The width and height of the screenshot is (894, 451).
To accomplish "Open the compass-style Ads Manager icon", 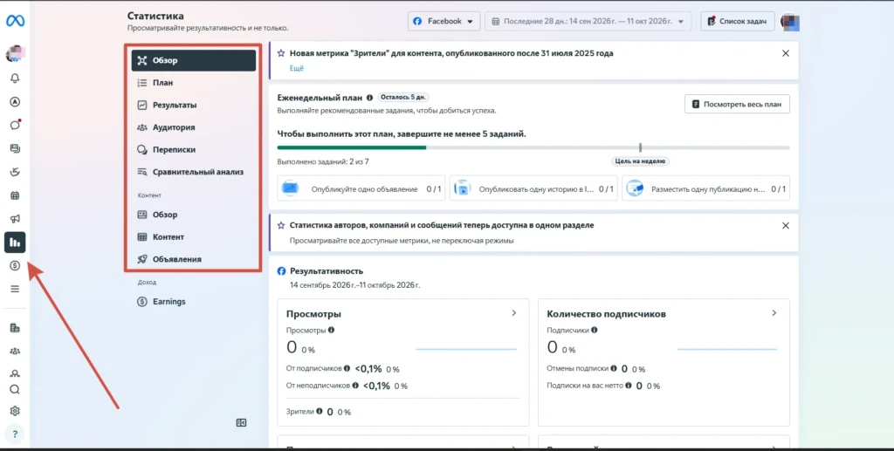I will click(15, 102).
